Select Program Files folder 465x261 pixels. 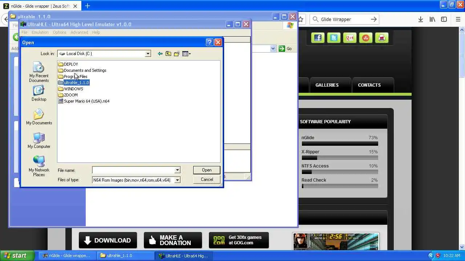point(73,76)
